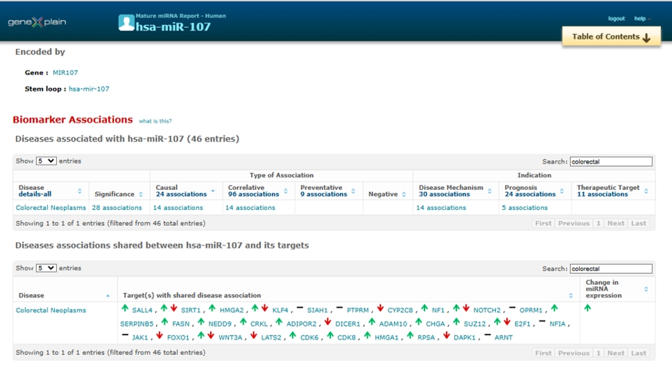Open Show entries dropdown in diseases associated table
Viewport: 672px width, 368px height.
coord(46,161)
